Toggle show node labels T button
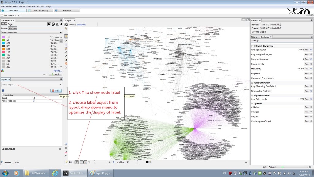The width and height of the screenshot is (314, 177). point(77,162)
